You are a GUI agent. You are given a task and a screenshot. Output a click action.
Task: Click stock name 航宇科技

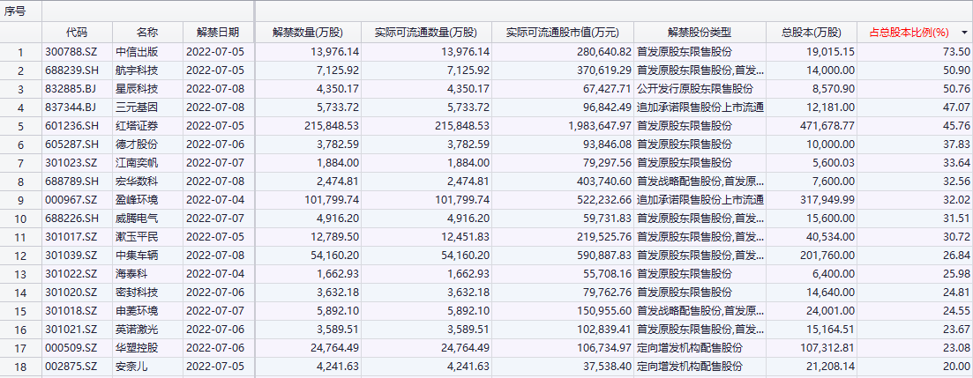click(137, 70)
